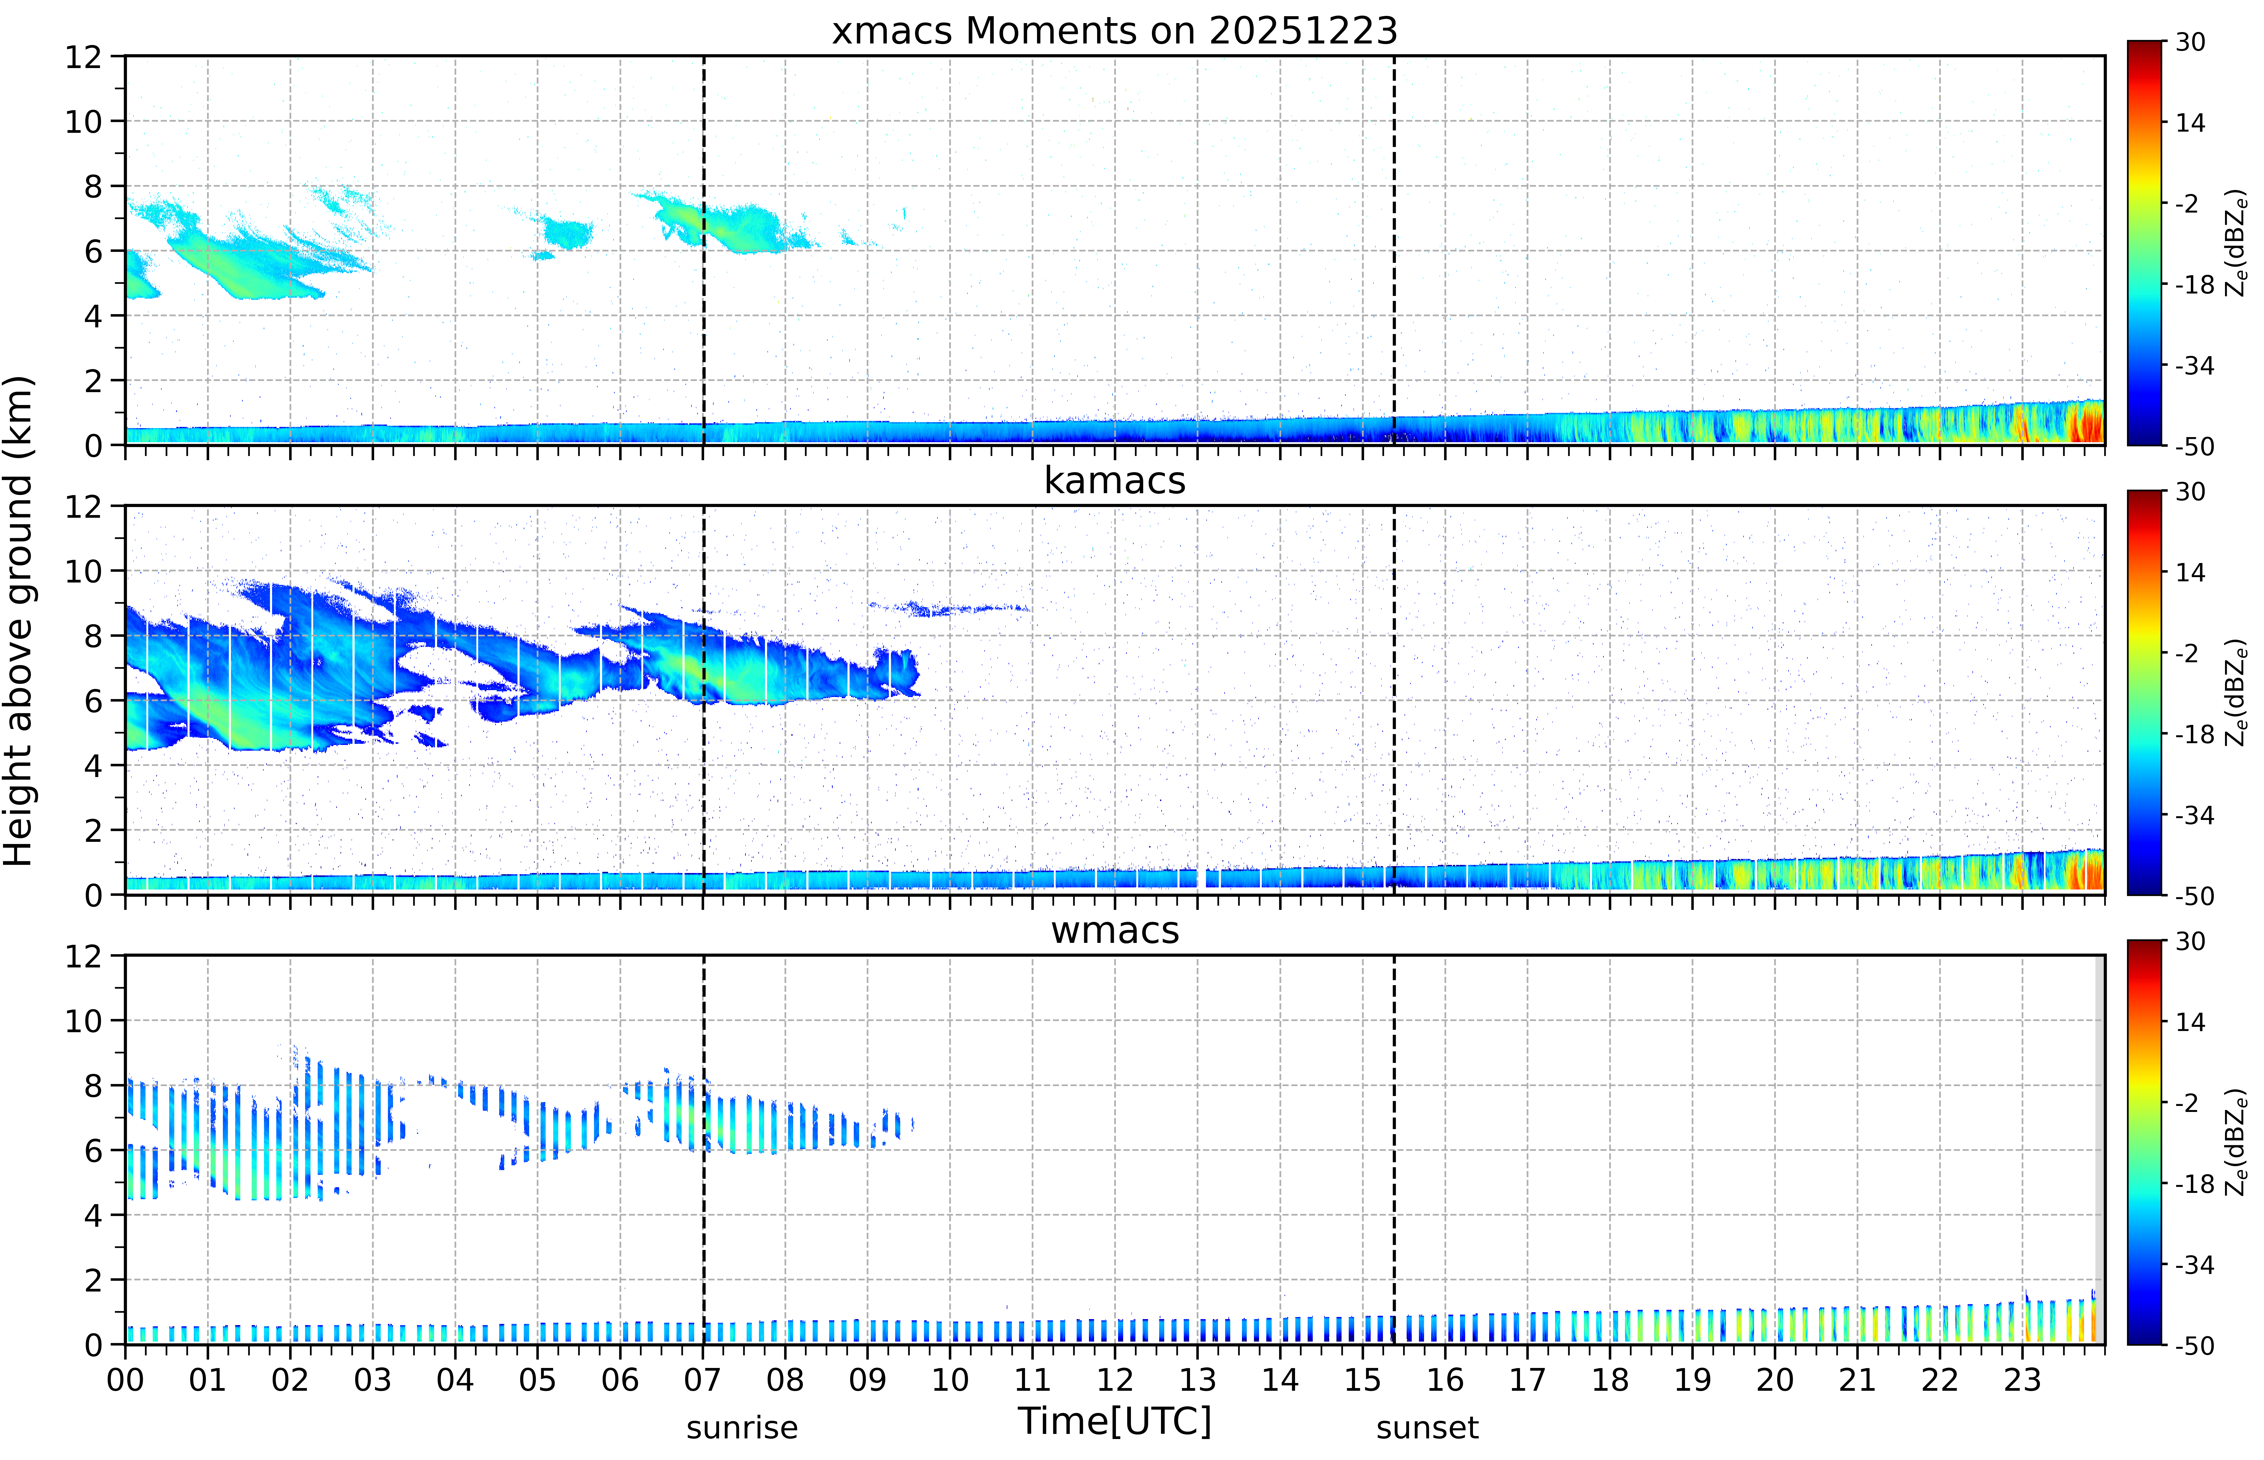Click the "14" tick on the kamacs colorbar
Image resolution: width=2264 pixels, height=1460 pixels.
[x=2190, y=572]
